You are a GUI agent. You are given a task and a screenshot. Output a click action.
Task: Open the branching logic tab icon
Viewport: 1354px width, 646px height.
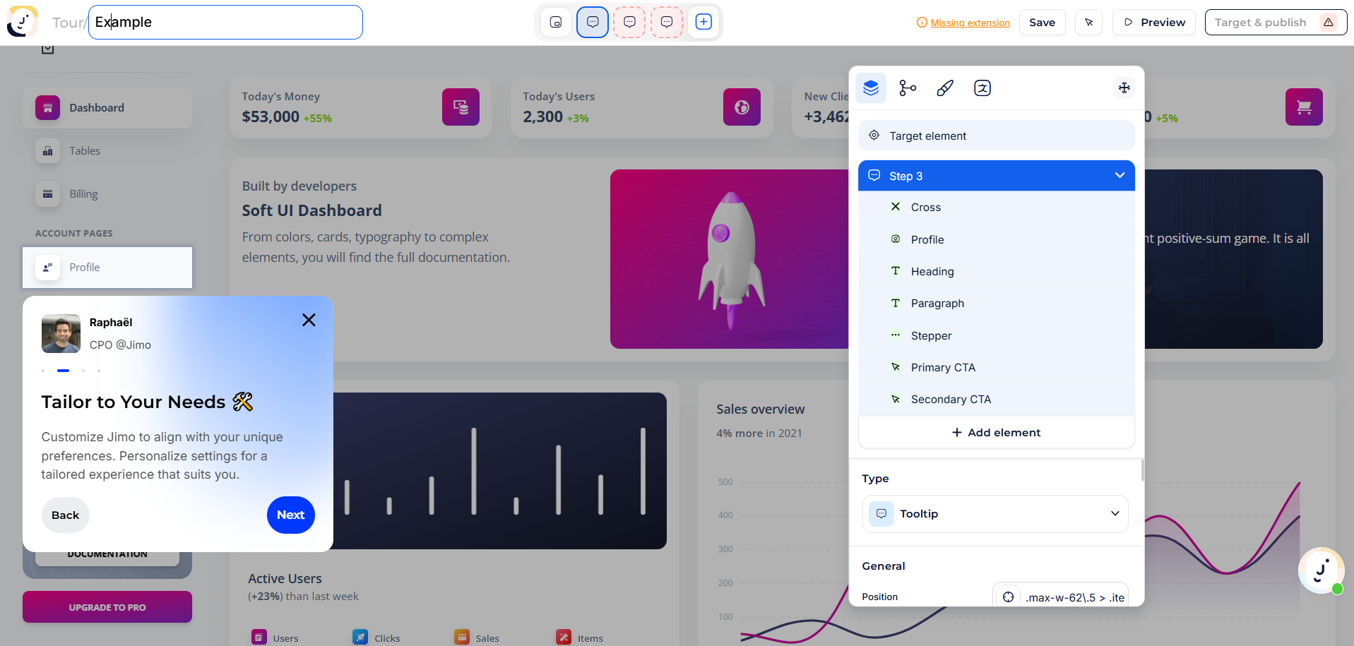coord(908,88)
